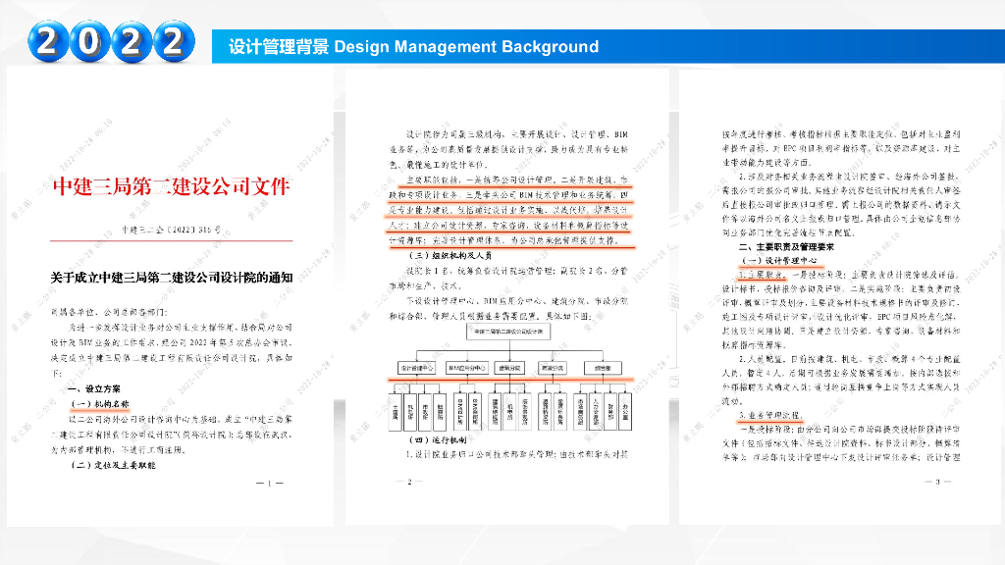Select the underlined heading (一)机构名称

point(100,404)
